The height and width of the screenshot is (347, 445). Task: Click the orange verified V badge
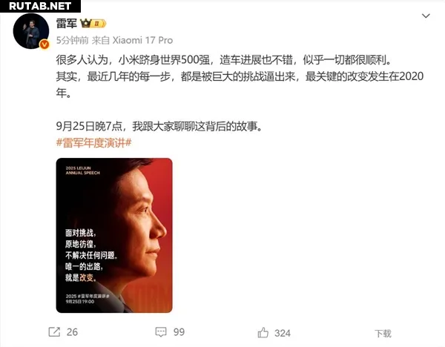click(x=44, y=44)
